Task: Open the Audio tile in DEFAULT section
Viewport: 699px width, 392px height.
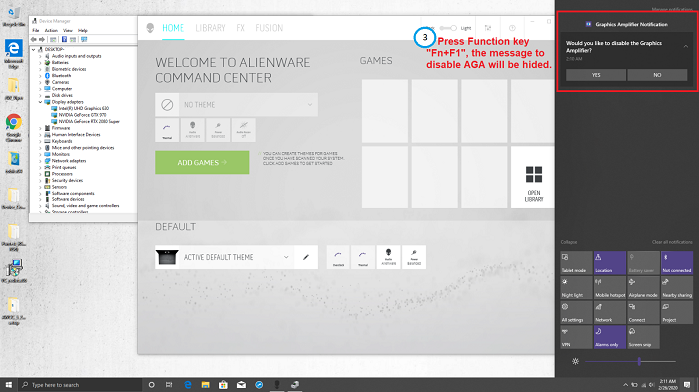Action: click(x=389, y=257)
